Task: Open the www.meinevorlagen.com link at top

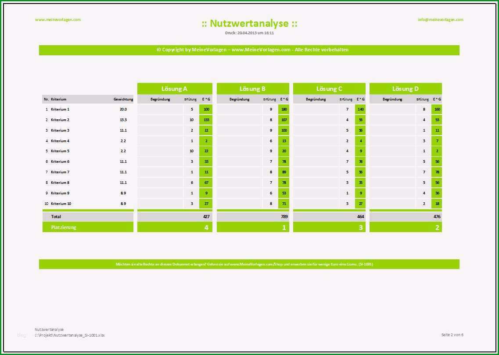Action: [58, 19]
